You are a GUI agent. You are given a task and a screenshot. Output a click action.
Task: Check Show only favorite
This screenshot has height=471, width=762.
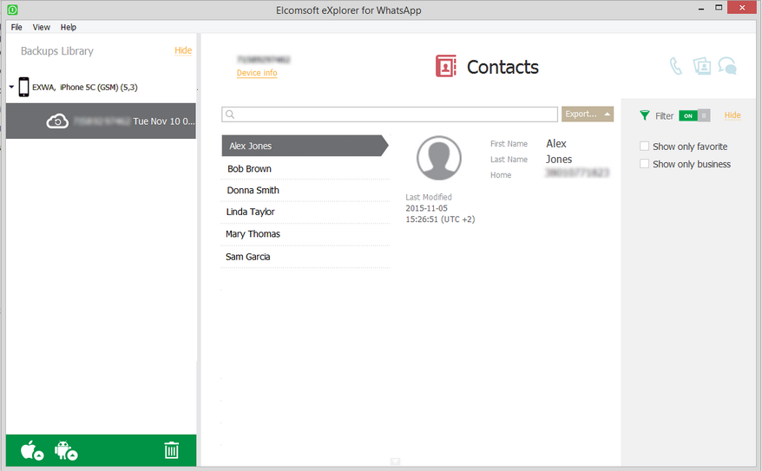[x=644, y=146]
